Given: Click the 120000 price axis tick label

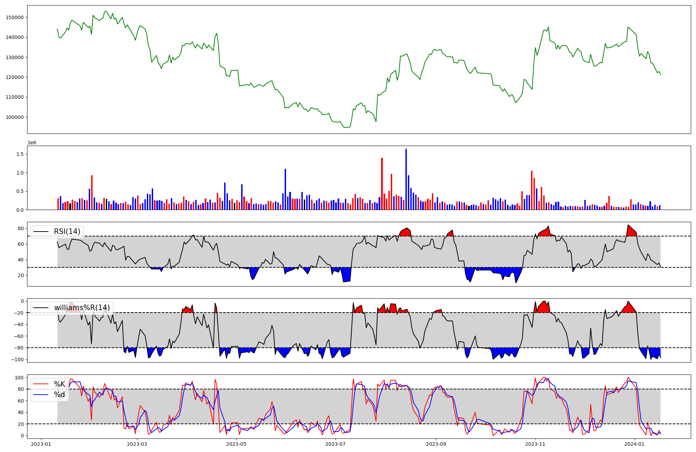Looking at the screenshot, I should click(15, 77).
